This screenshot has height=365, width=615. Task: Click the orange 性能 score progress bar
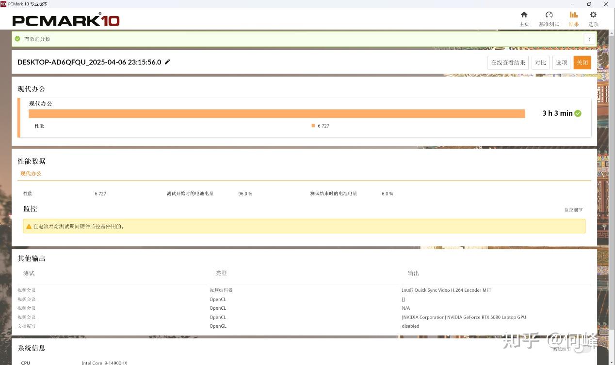point(276,113)
